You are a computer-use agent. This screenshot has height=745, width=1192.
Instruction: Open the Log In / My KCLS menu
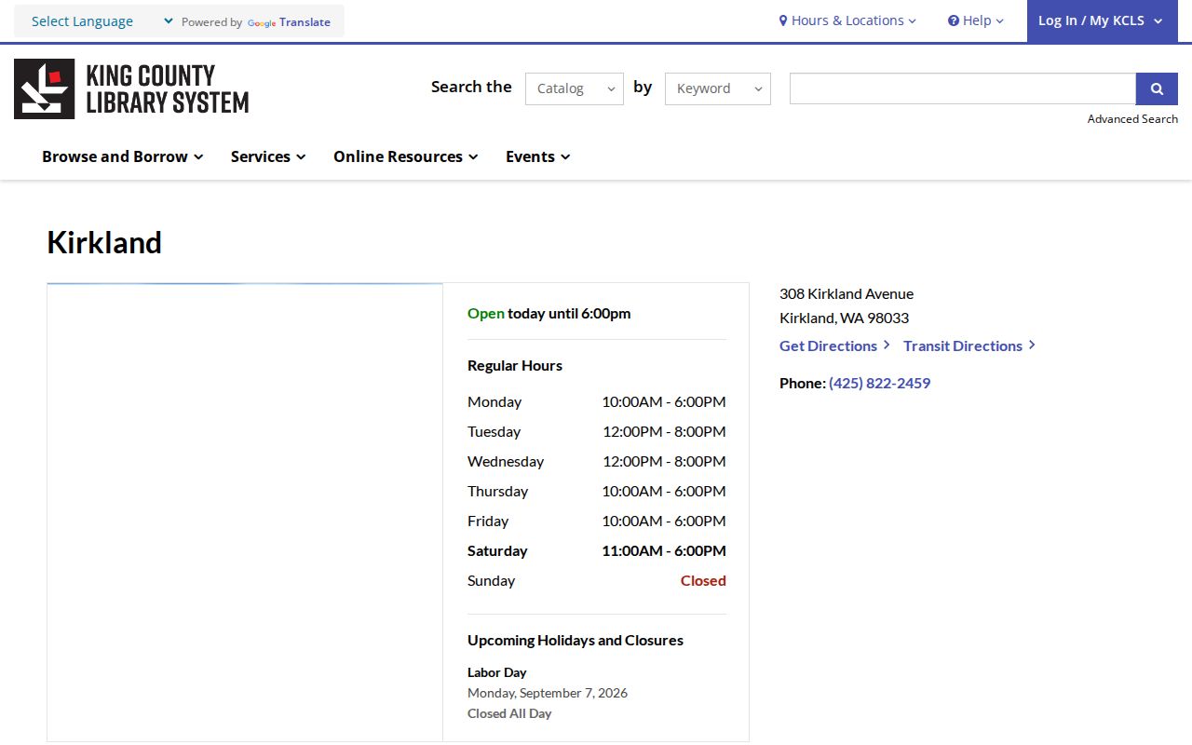(x=1102, y=20)
